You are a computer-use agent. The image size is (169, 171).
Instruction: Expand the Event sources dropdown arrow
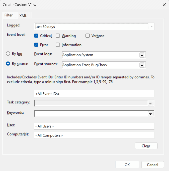pos(142,65)
